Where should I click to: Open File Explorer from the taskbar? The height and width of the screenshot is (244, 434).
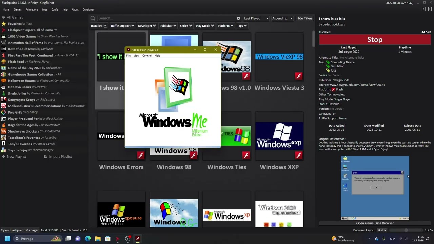click(98, 239)
